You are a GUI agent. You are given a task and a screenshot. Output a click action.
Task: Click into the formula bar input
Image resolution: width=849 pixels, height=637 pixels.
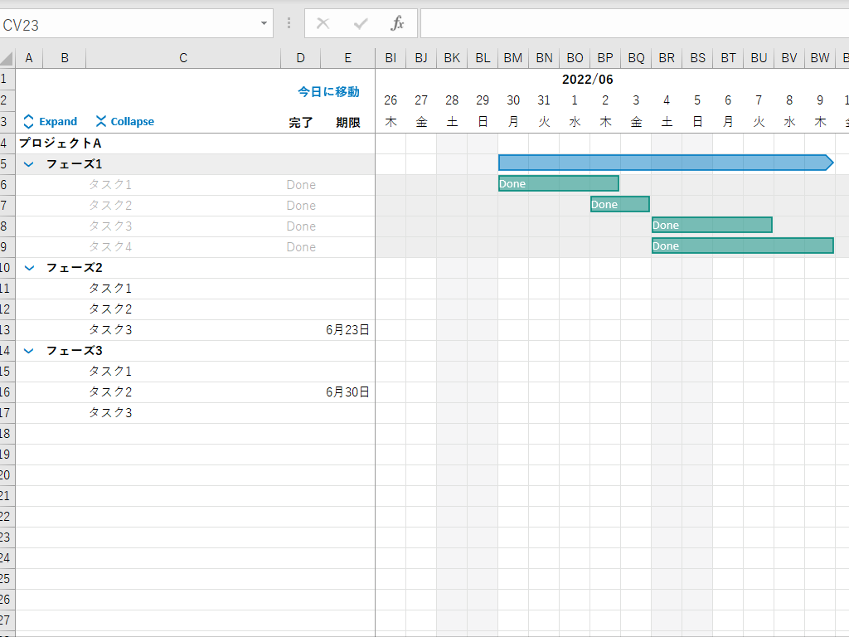(634, 24)
